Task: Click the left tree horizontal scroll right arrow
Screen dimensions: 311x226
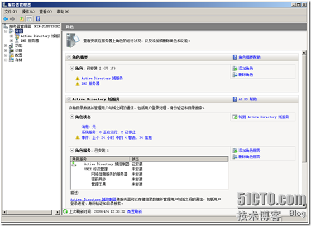Action: click(x=58, y=212)
